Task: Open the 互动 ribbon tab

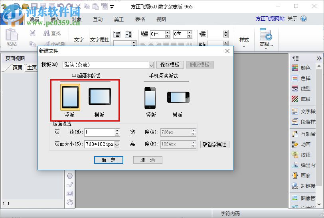Action: click(98, 20)
